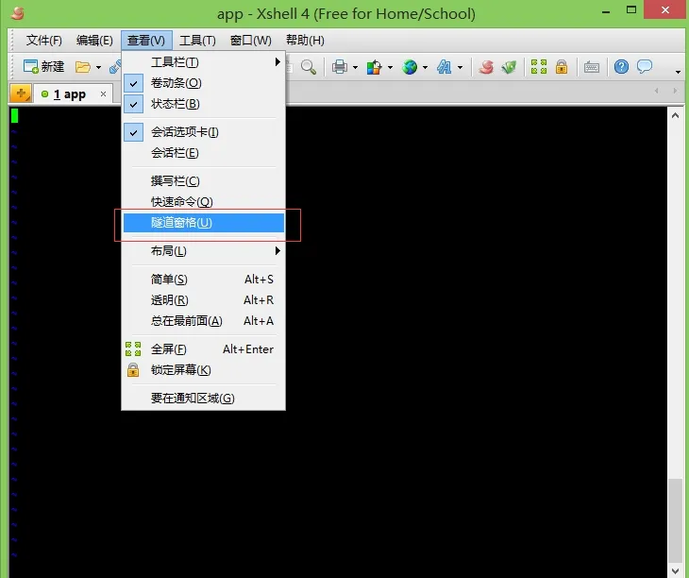Open the 窗口(W) menu
This screenshot has height=578, width=689.
pyautogui.click(x=250, y=41)
